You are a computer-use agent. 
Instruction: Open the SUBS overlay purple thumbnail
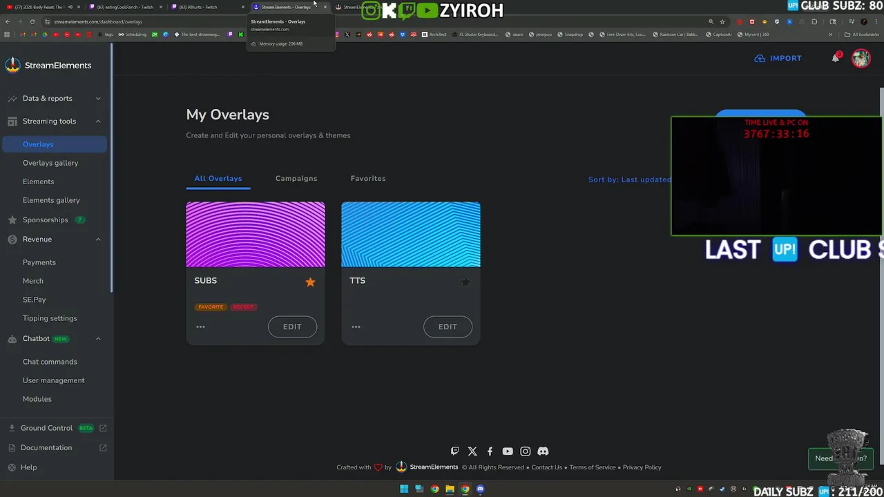[256, 234]
